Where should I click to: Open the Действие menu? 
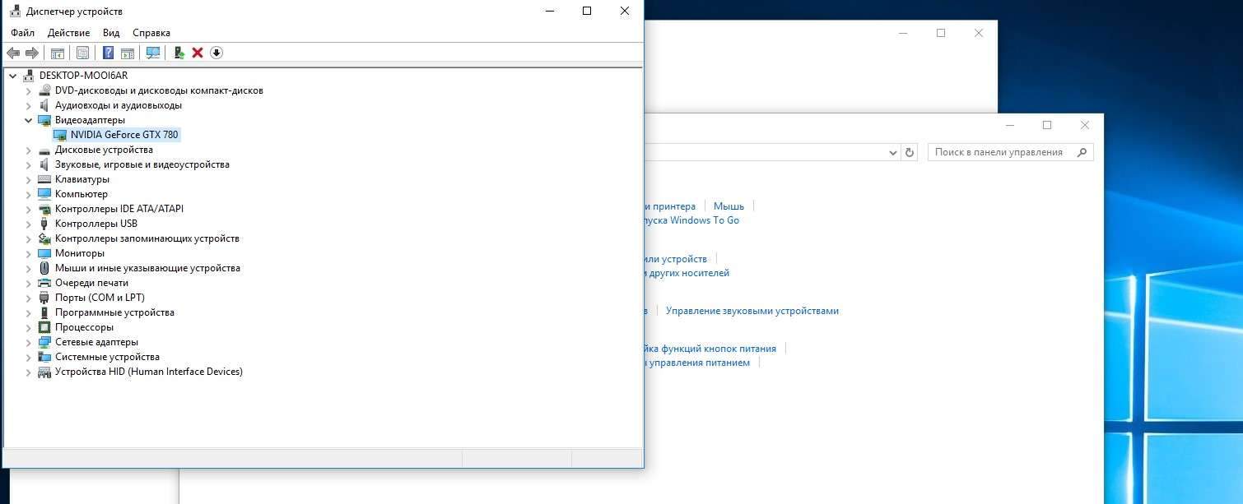[69, 33]
